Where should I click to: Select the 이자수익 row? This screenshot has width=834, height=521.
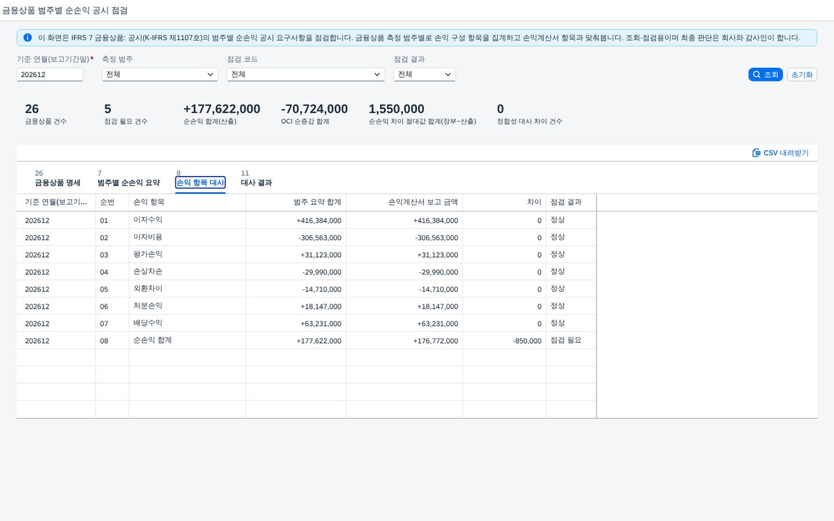[306, 220]
